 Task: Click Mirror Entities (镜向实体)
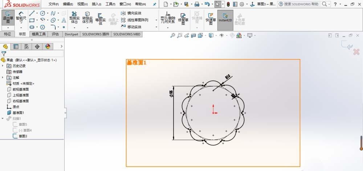131,13
